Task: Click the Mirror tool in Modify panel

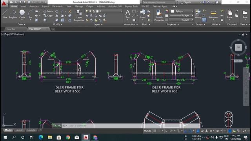Action: pyautogui.click(x=57, y=16)
